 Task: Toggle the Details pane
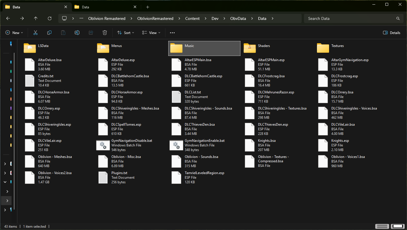coord(391,32)
